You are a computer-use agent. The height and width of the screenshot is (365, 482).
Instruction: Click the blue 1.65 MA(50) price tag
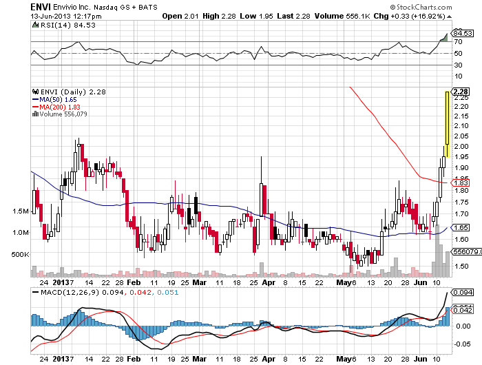tap(460, 227)
